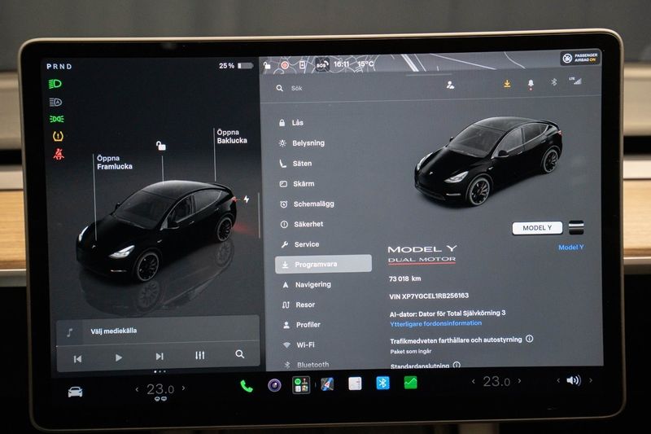Open notifications bell icon
The height and width of the screenshot is (434, 651).
pos(531,85)
